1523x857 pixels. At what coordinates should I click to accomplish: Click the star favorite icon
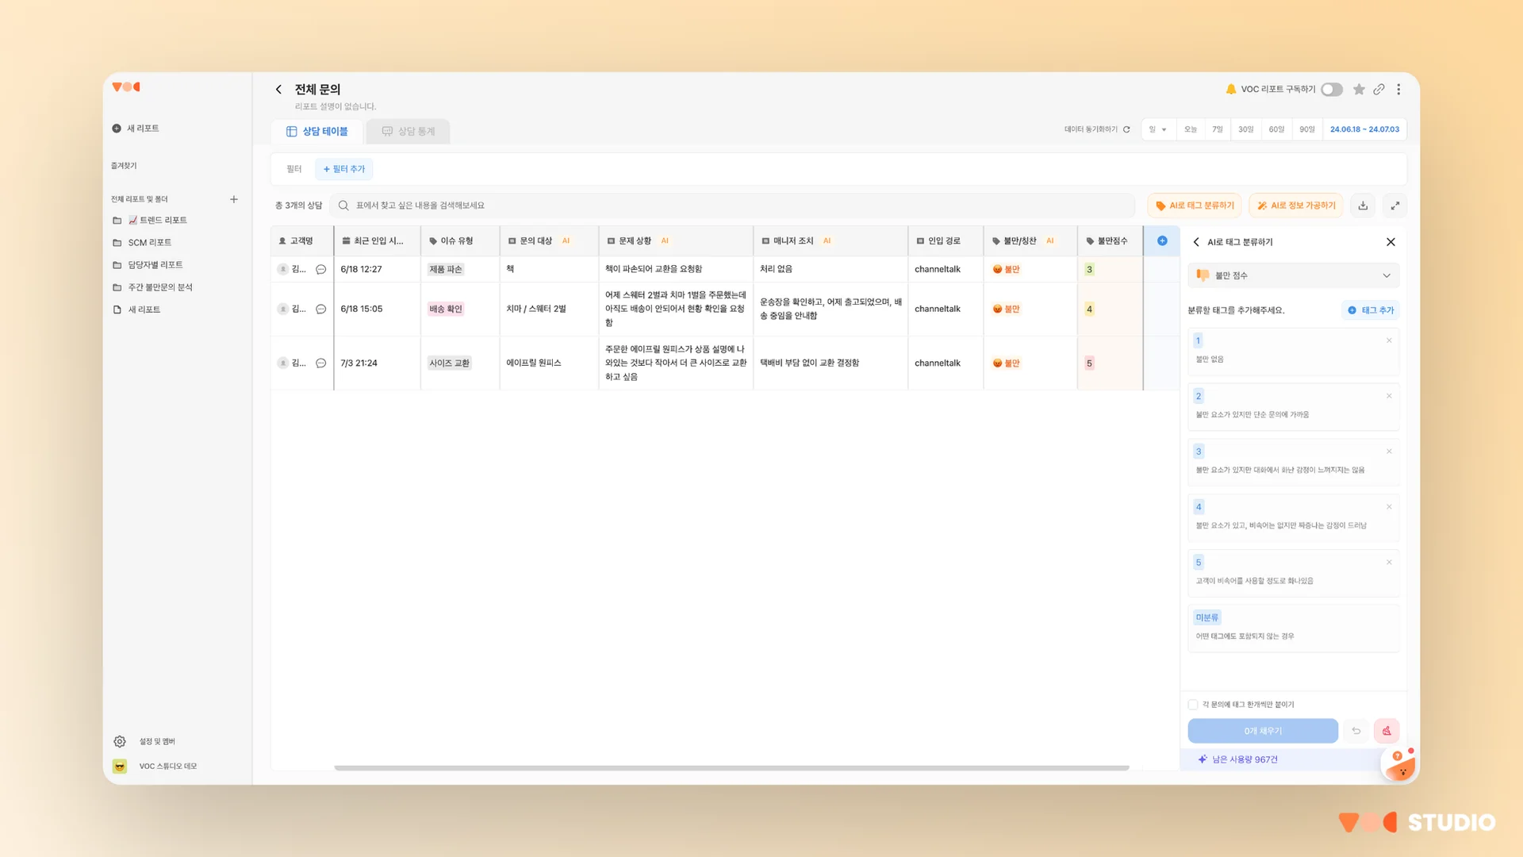tap(1359, 90)
